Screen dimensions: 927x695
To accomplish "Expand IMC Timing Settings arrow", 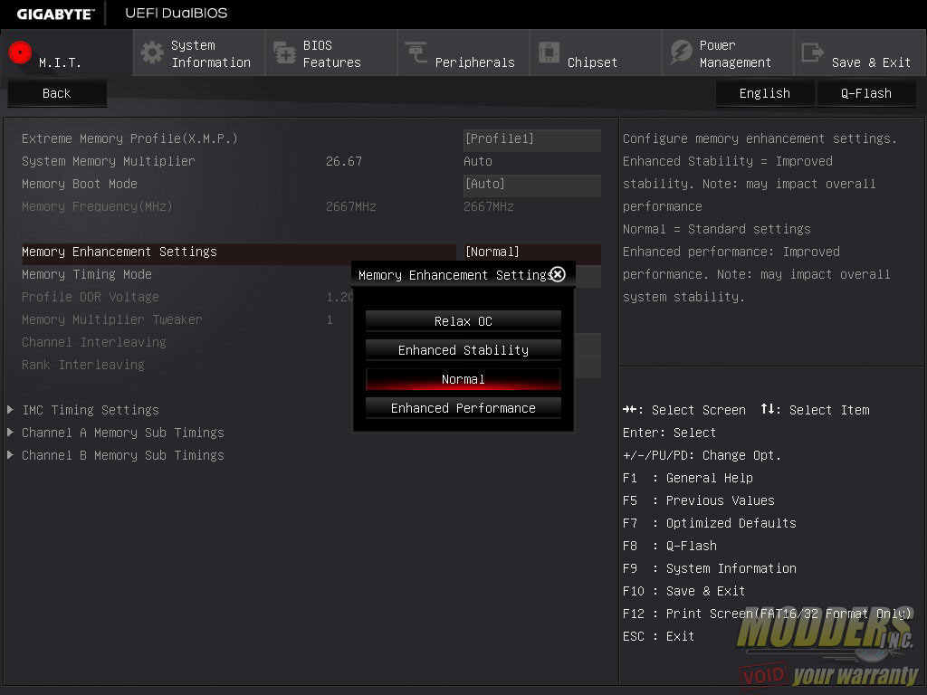I will [10, 409].
